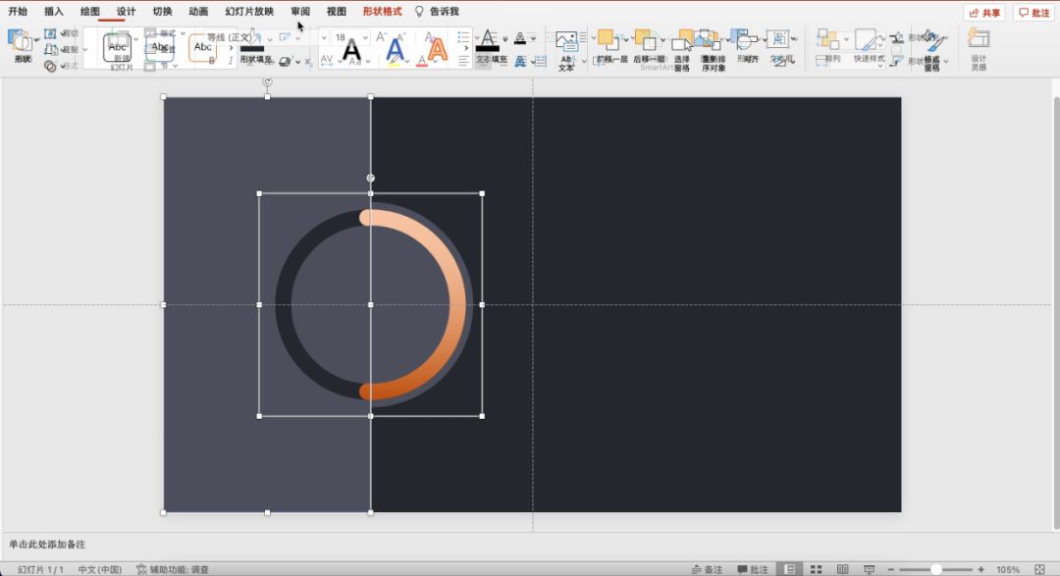
Task: Open 设计灵感 design ideas
Action: (x=979, y=49)
